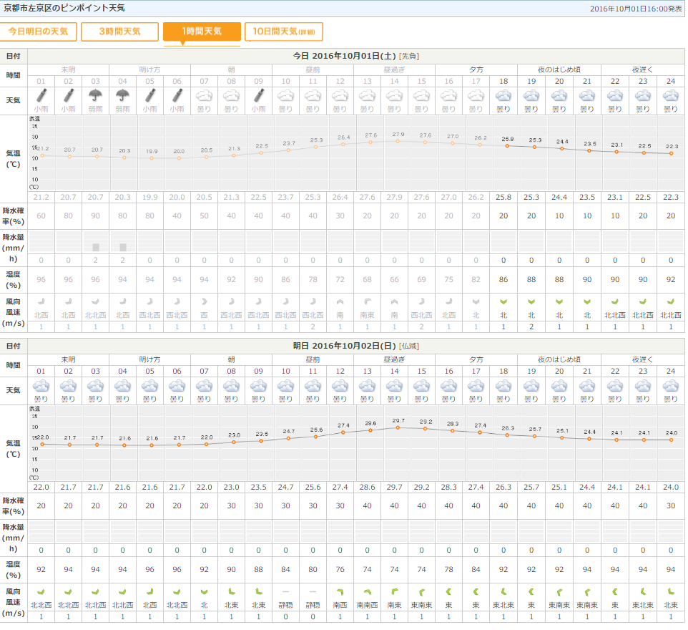The height and width of the screenshot is (630, 688).
Task: Click tomorrow's 明け方 time-period label
Action: tap(149, 360)
